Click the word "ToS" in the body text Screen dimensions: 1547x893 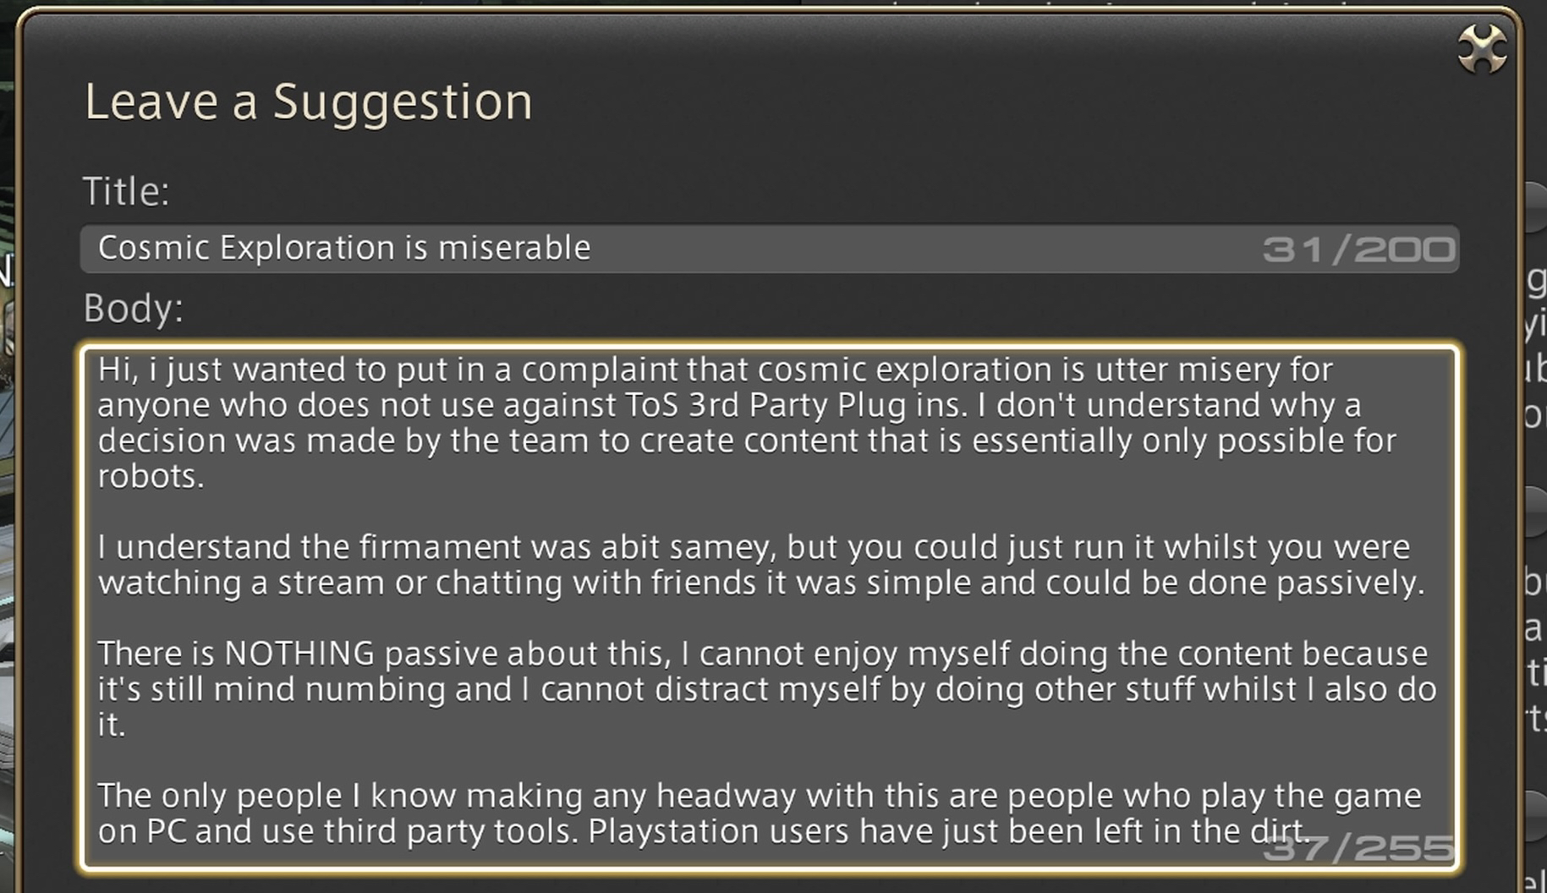click(x=651, y=406)
